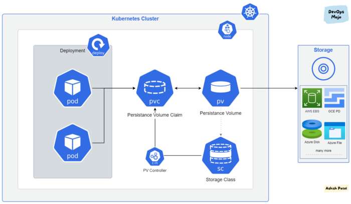Click the circular disk icon under Storage
This screenshot has height=204, width=351.
323,69
